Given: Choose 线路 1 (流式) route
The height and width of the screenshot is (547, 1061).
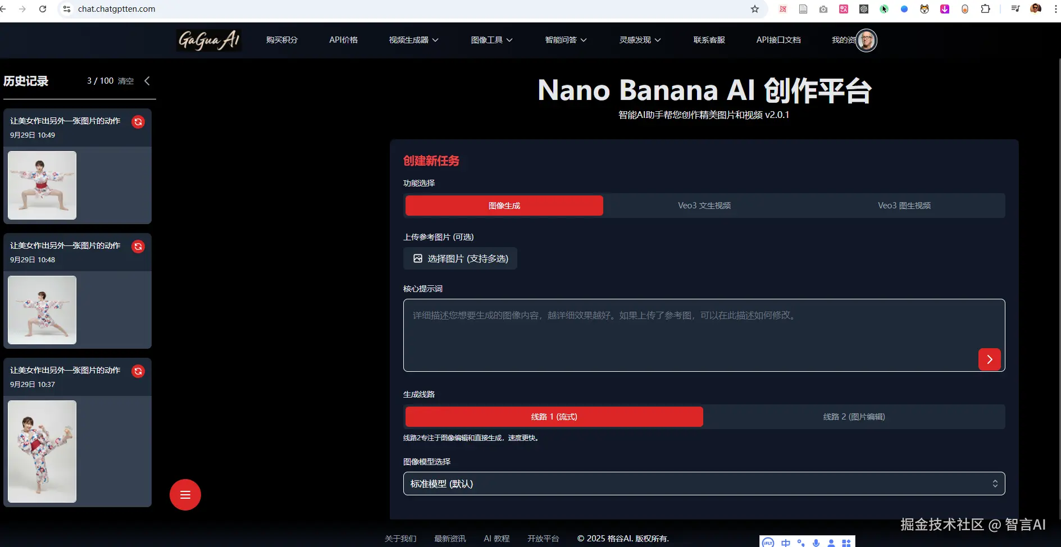Looking at the screenshot, I should (x=554, y=417).
